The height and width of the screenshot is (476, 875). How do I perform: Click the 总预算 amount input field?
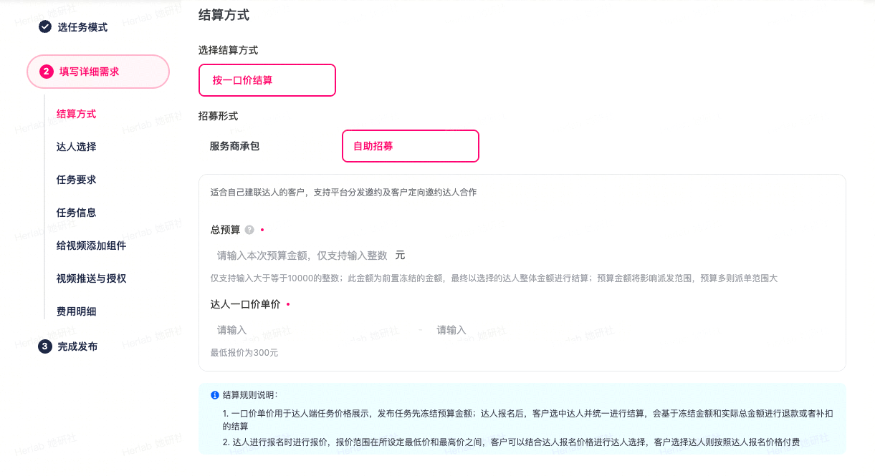[302, 256]
